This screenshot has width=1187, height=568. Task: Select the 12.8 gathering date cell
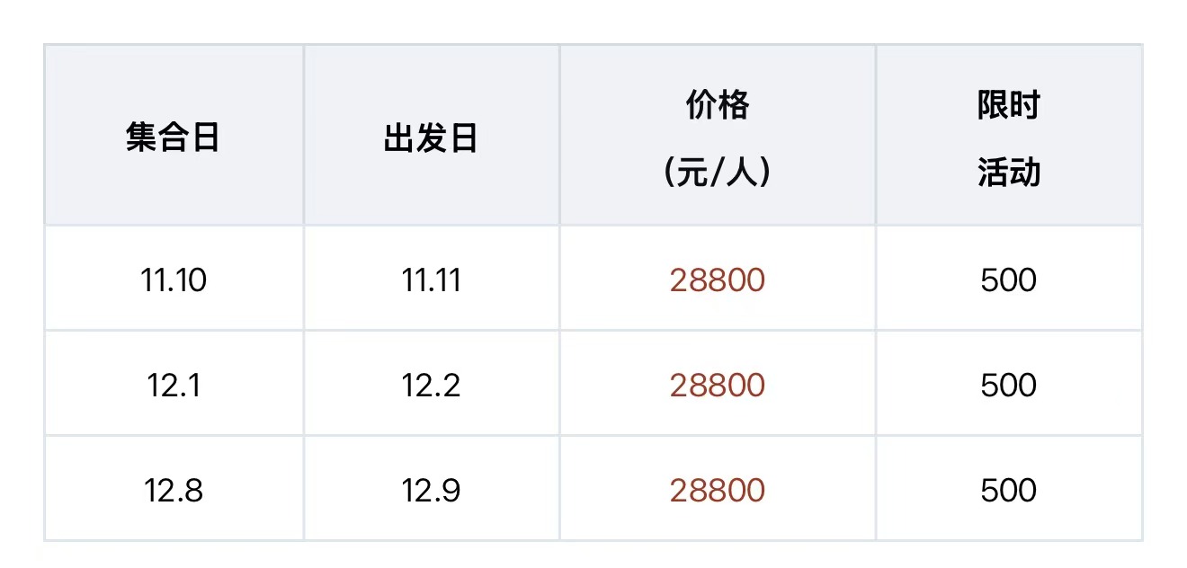pos(174,491)
